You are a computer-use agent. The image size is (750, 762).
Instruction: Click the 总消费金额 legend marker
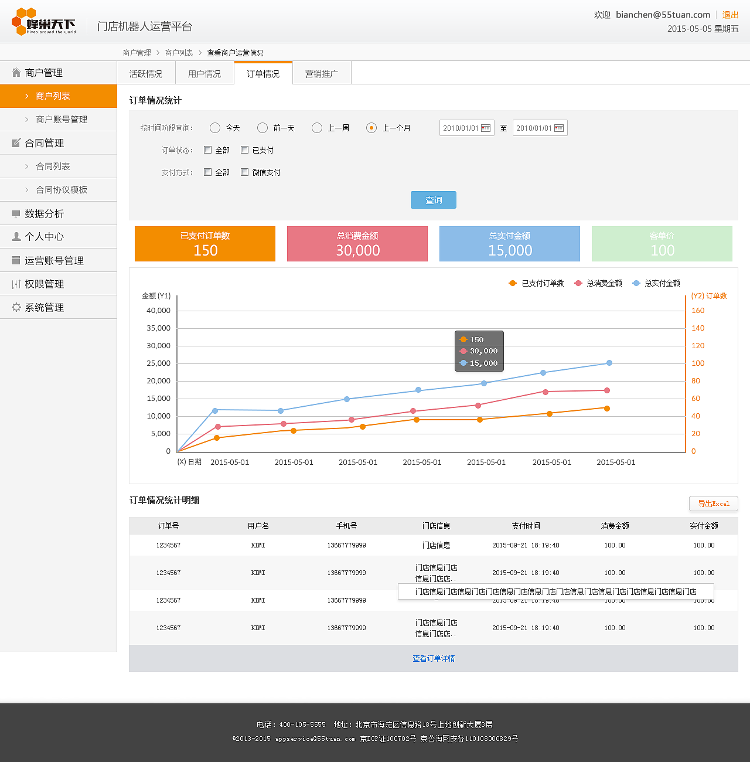point(578,283)
